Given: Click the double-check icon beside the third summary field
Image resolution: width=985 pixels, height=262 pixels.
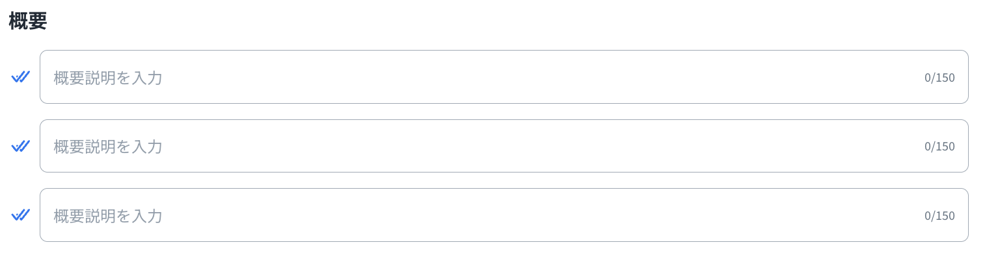Looking at the screenshot, I should click(x=21, y=215).
